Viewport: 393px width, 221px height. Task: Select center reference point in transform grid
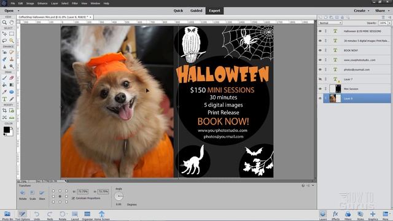[60, 196]
